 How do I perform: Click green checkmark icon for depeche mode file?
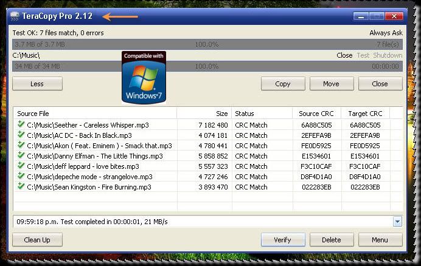21,176
